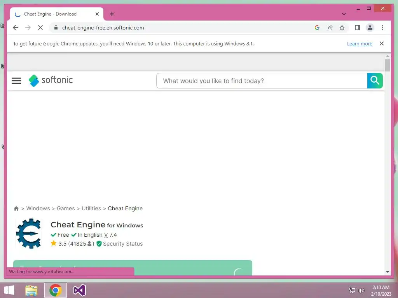Open the Games breadcrumb link
This screenshot has width=398, height=298.
(66, 208)
